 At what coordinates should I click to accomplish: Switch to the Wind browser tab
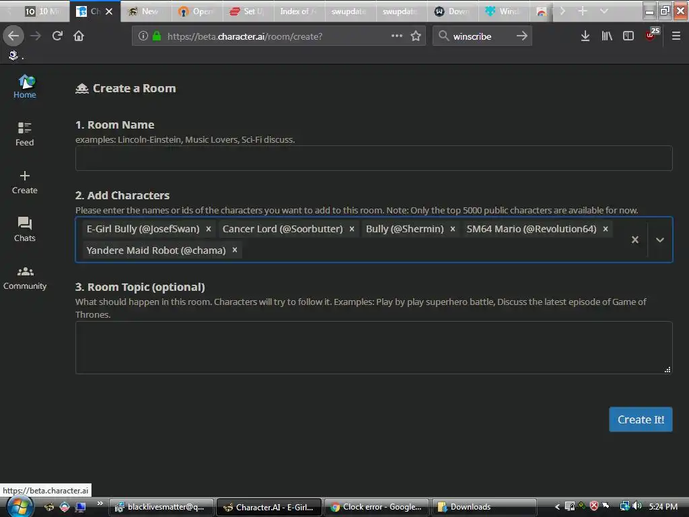coord(503,11)
